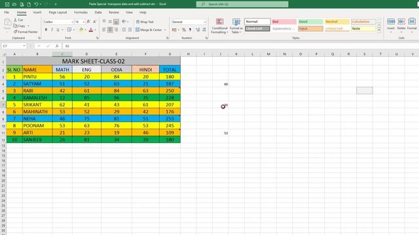Toggle Bold formatting
419x235 pixels.
pyautogui.click(x=46, y=29)
